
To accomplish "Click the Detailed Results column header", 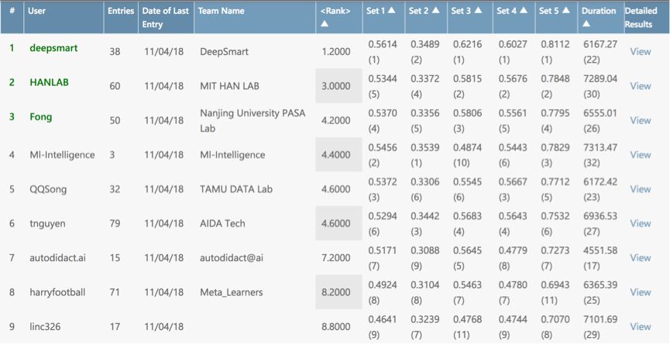I will pos(641,17).
